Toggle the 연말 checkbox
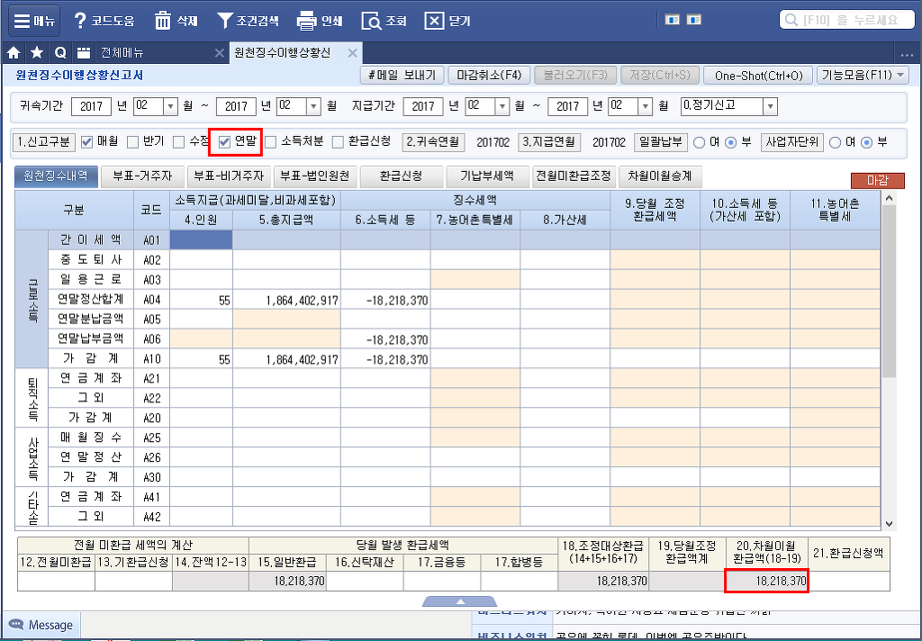922x641 pixels. click(x=225, y=141)
